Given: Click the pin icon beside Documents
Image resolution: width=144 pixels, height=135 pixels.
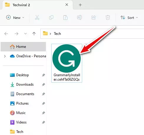Looking at the screenshot, I should [44, 94].
